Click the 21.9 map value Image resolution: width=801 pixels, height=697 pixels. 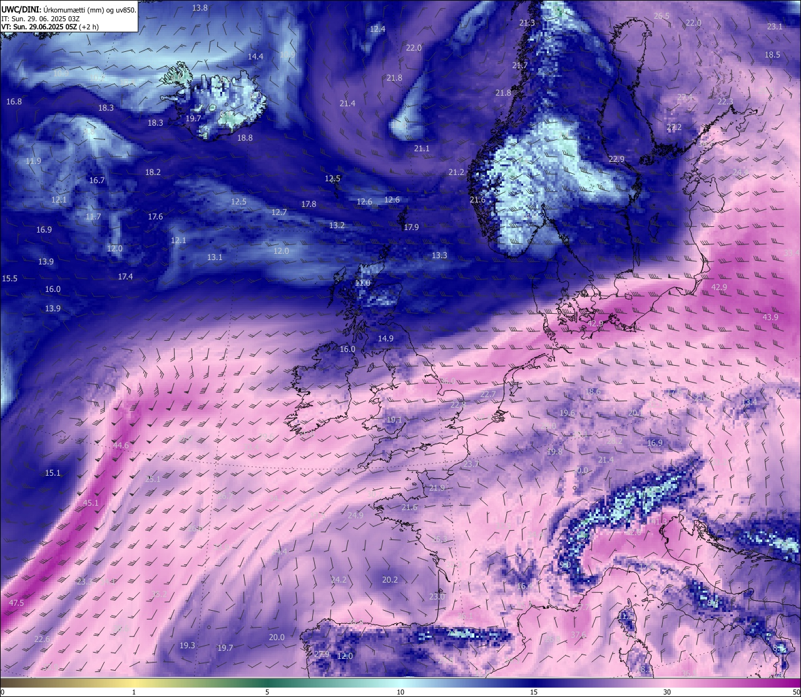click(x=437, y=488)
